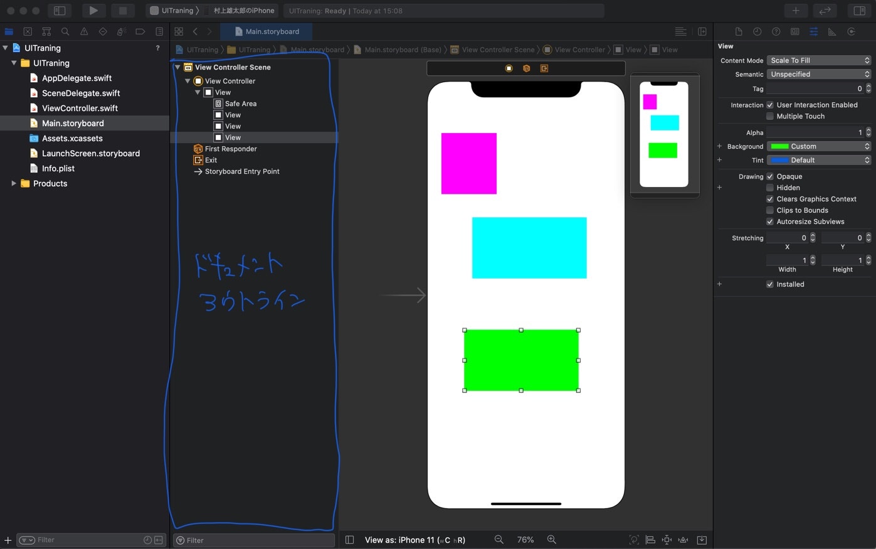
Task: Stop the running scheme
Action: tap(123, 11)
